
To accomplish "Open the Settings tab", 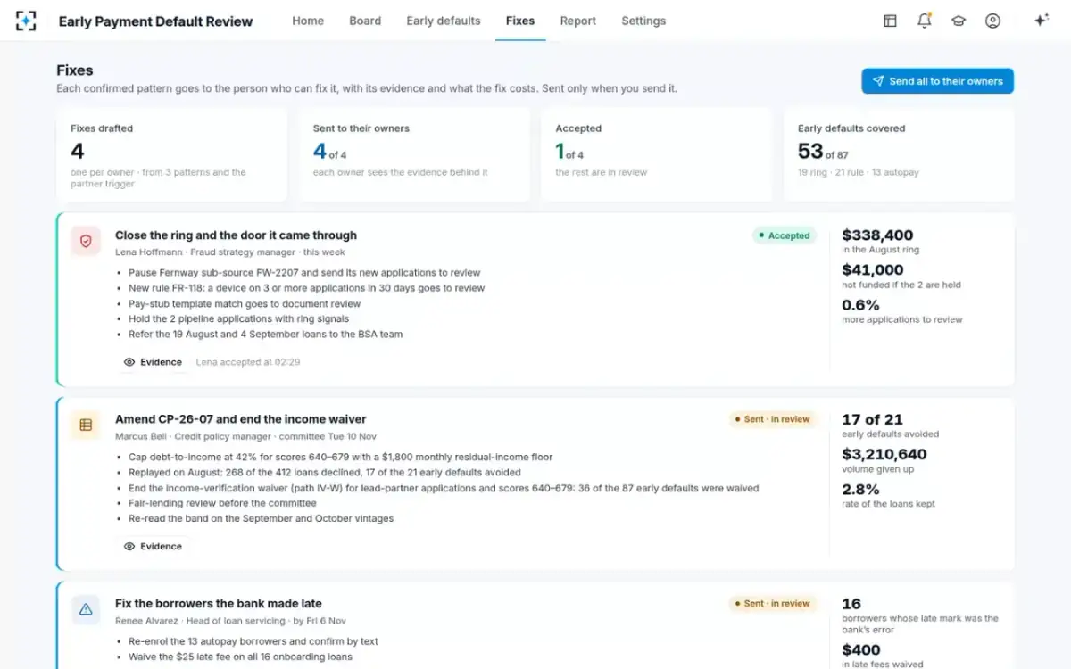I will coord(643,21).
